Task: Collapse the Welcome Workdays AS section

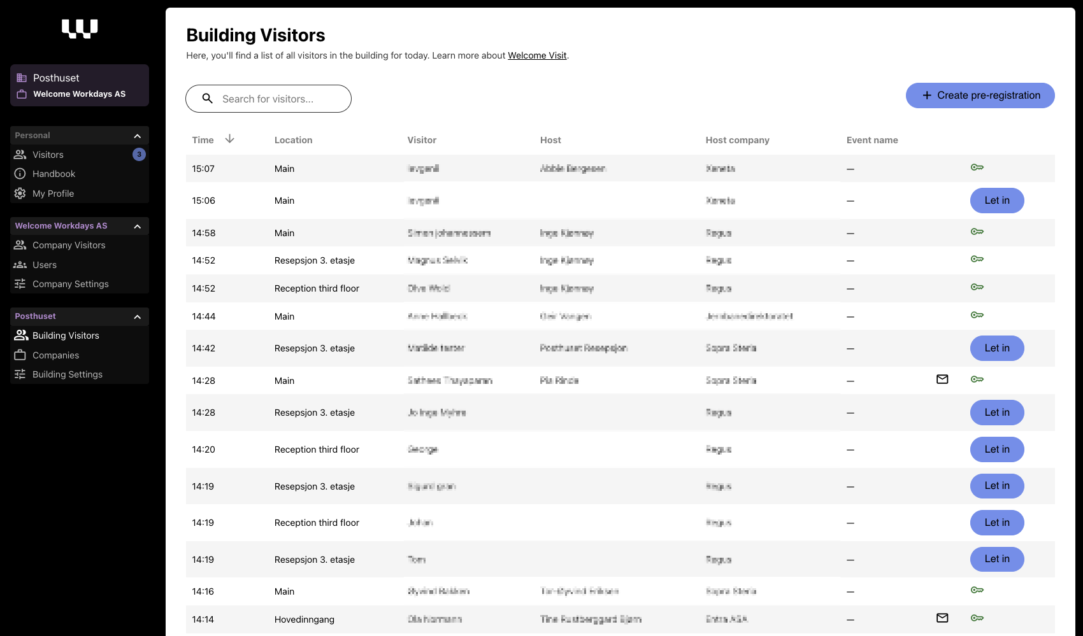Action: [x=137, y=226]
